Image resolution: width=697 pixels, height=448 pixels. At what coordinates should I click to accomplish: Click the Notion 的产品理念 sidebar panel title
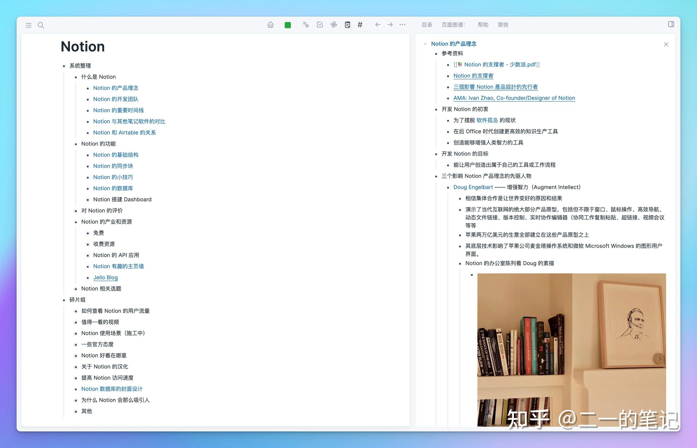453,44
